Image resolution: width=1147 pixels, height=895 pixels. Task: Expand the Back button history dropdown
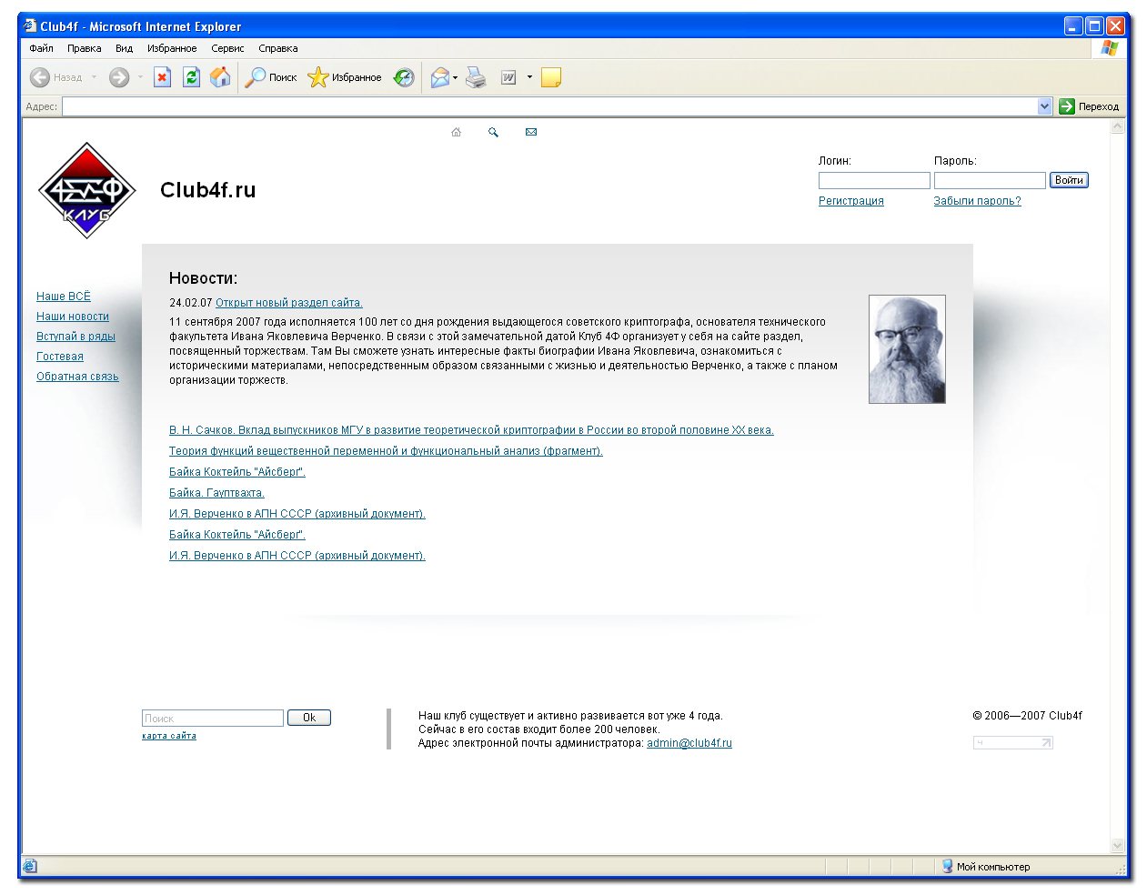coord(94,77)
